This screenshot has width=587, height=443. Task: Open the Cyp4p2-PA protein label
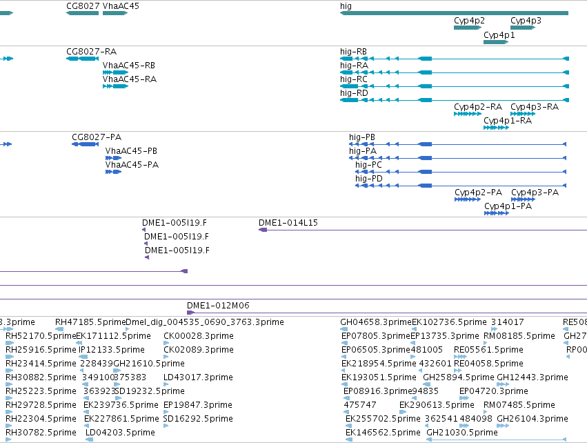point(479,192)
